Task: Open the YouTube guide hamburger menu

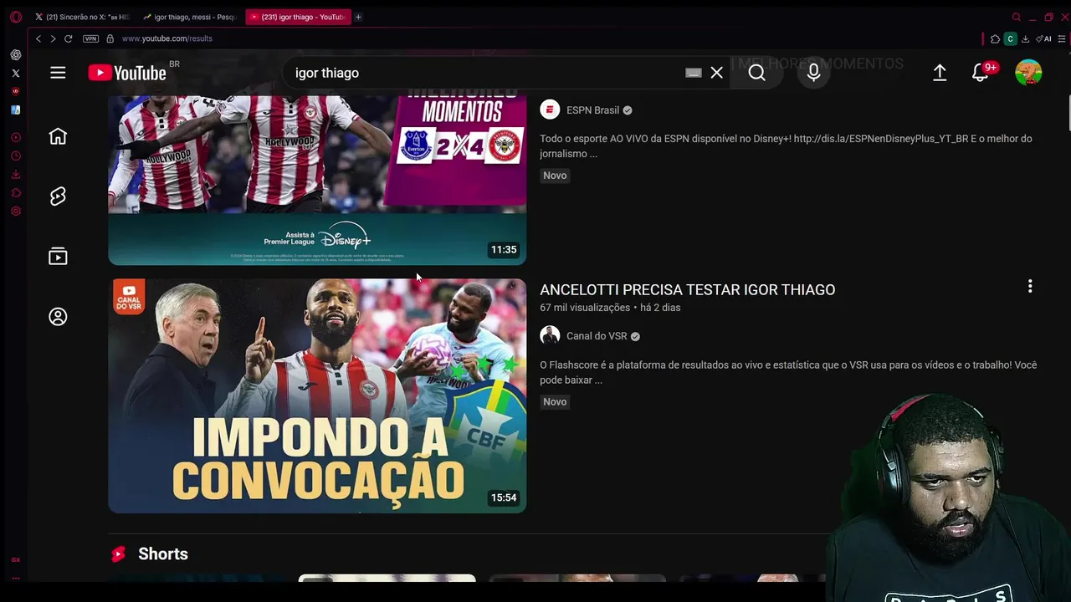Action: click(58, 73)
